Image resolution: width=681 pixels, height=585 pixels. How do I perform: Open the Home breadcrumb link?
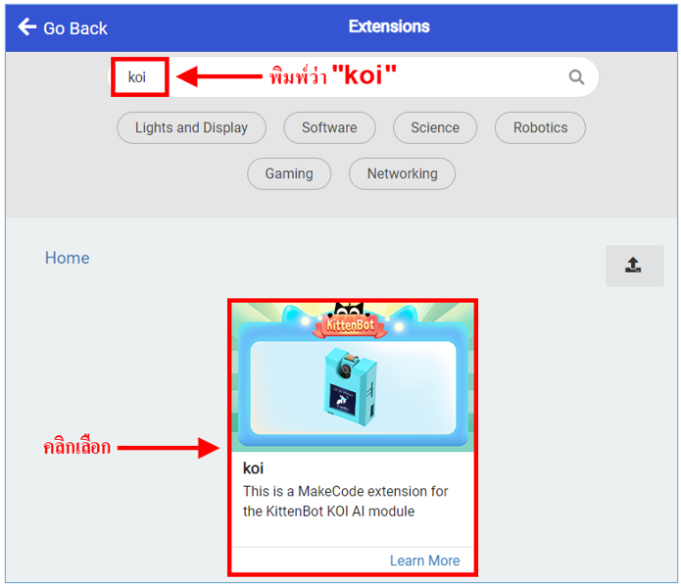pyautogui.click(x=68, y=258)
